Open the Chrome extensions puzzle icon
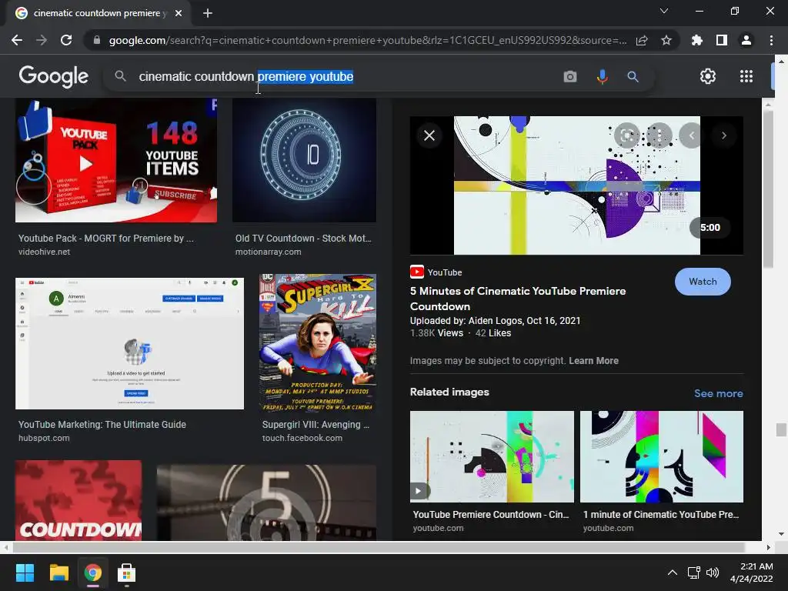This screenshot has width=788, height=591. coord(697,40)
